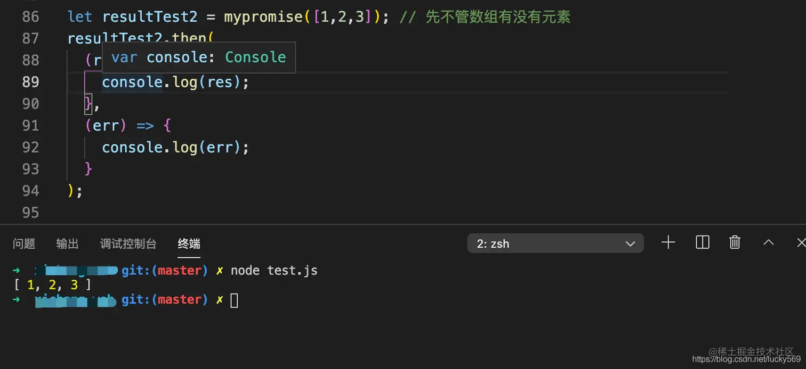Image resolution: width=806 pixels, height=369 pixels.
Task: Click line number 88 in the gutter
Action: coord(31,60)
